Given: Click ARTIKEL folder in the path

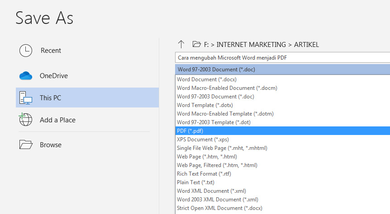Looking at the screenshot, I should [x=306, y=45].
